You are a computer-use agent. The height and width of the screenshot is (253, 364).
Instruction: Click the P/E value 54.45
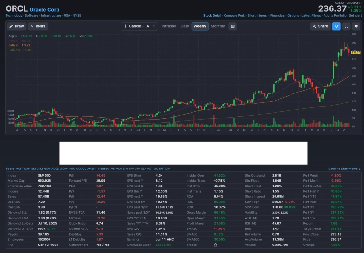pyautogui.click(x=100, y=176)
